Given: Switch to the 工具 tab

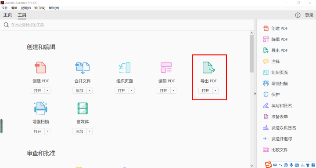Looking at the screenshot, I should coord(22,15).
